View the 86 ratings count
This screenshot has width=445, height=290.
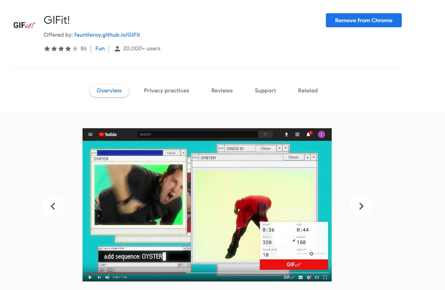pyautogui.click(x=83, y=49)
